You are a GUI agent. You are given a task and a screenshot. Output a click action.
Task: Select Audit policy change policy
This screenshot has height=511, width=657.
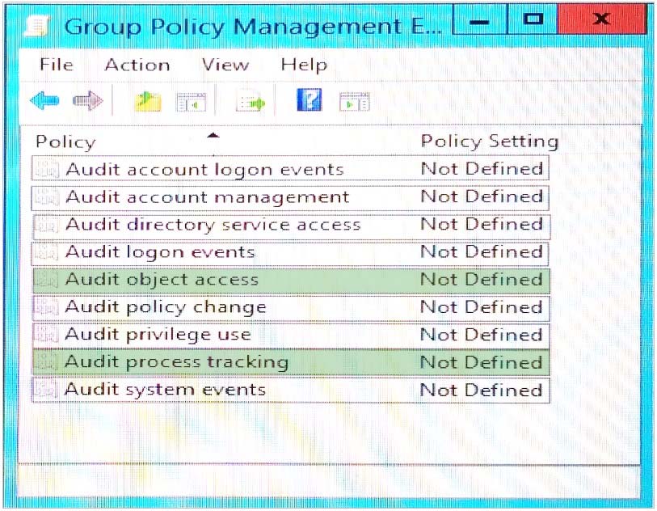click(x=290, y=307)
